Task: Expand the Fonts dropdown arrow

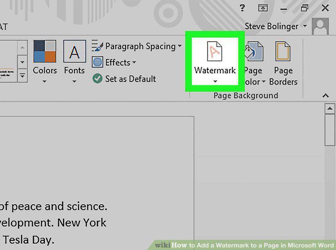Action: pos(74,81)
